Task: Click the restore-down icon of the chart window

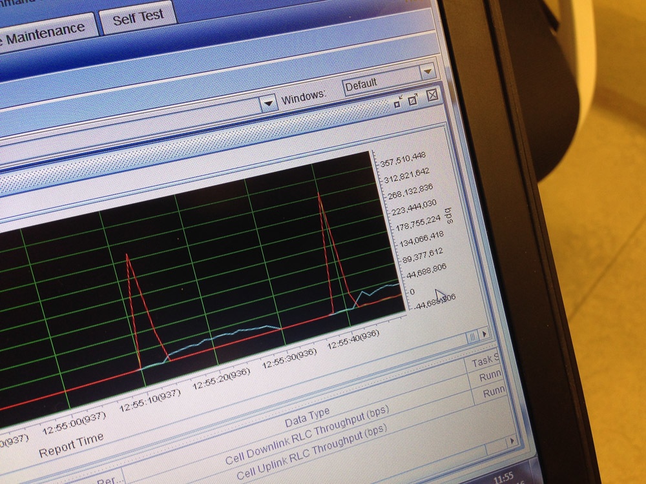Action: pos(398,102)
